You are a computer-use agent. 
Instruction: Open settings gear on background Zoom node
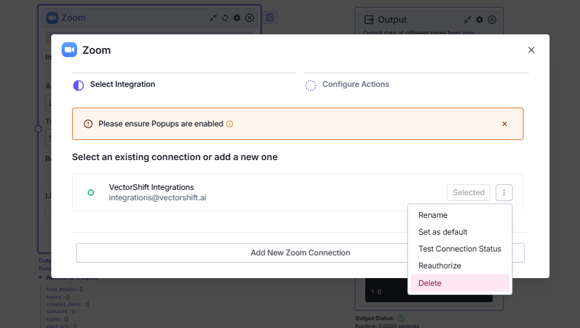pyautogui.click(x=237, y=18)
